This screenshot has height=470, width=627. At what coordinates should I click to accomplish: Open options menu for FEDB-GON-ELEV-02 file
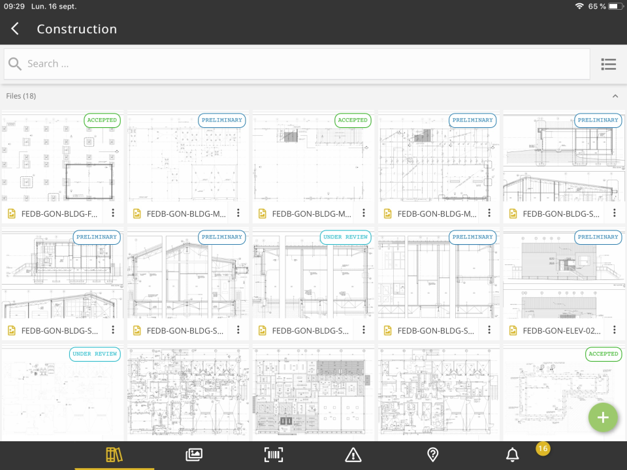pos(614,330)
